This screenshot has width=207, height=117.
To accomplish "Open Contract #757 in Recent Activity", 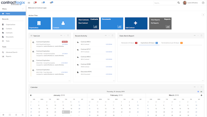I will pyautogui.click(x=94, y=50).
